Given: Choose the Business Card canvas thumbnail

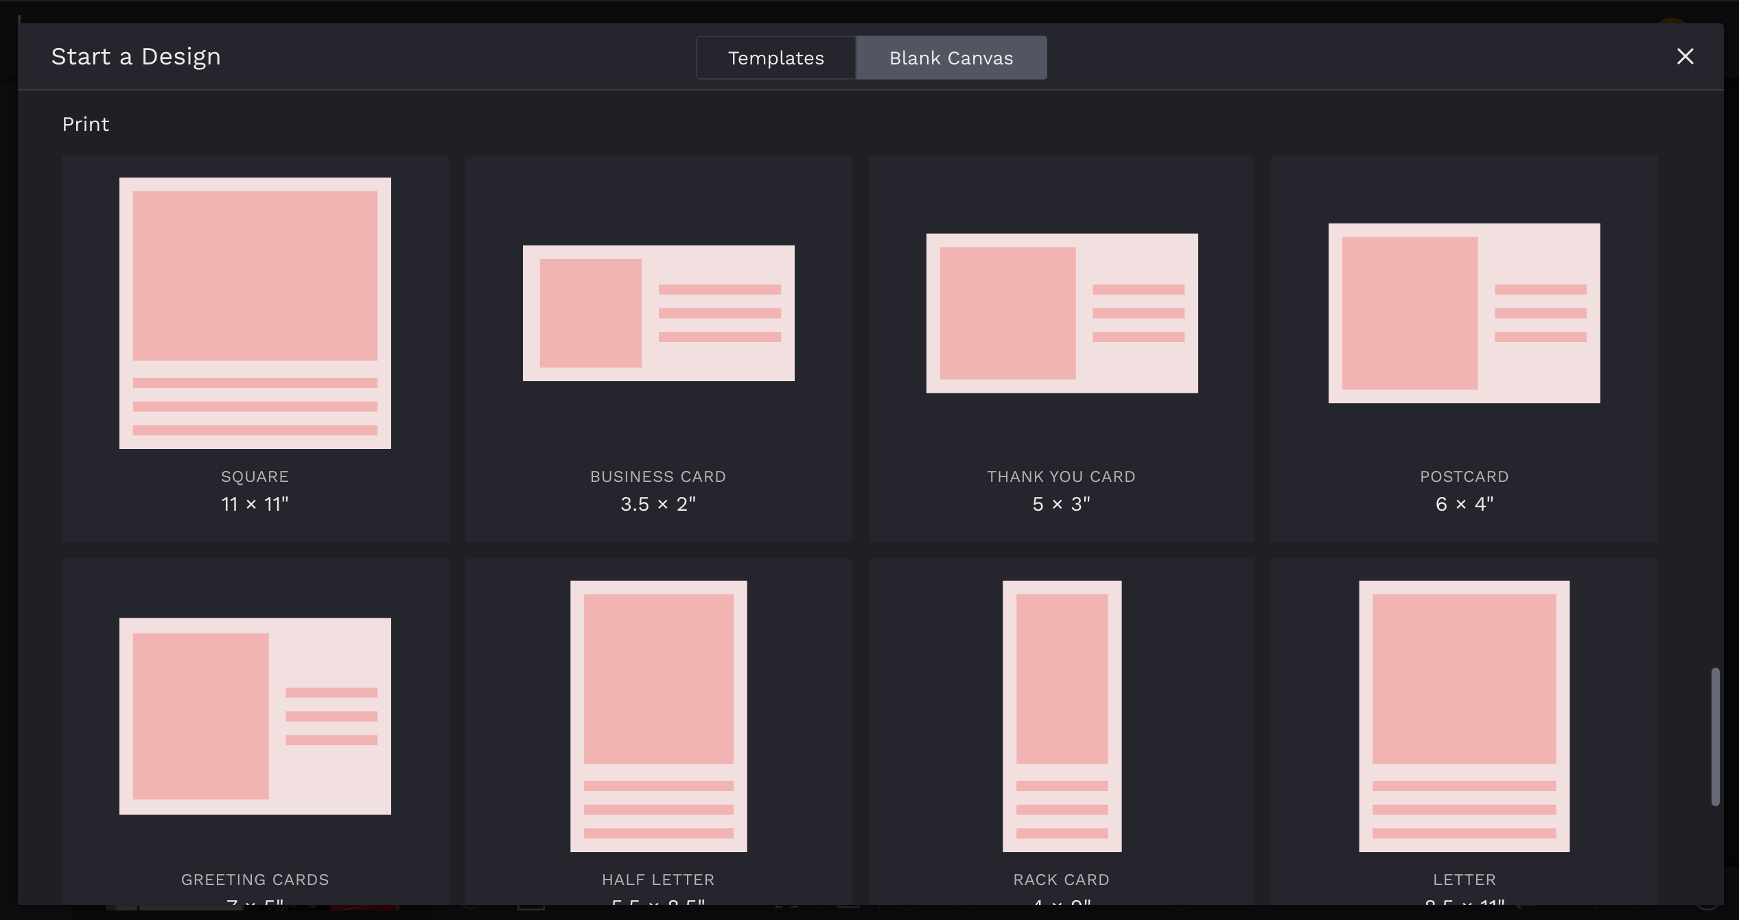Looking at the screenshot, I should tap(659, 313).
